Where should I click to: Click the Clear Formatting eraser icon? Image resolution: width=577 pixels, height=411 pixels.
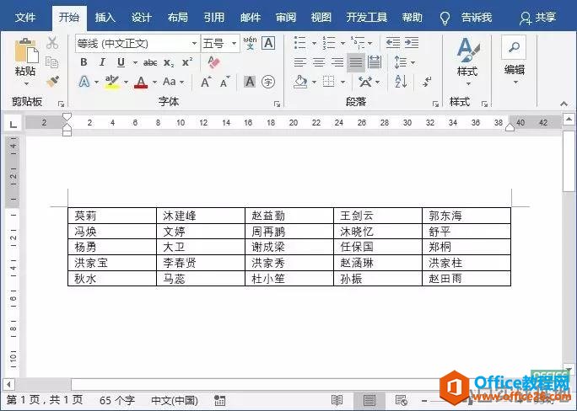coord(213,62)
